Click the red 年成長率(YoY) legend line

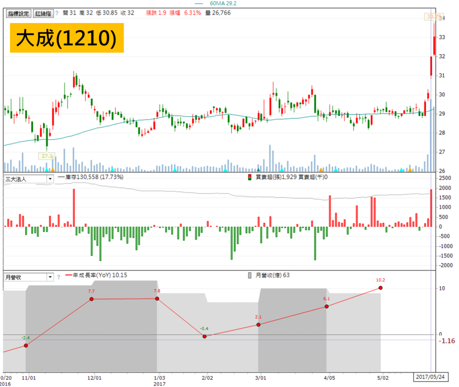pyautogui.click(x=68, y=275)
